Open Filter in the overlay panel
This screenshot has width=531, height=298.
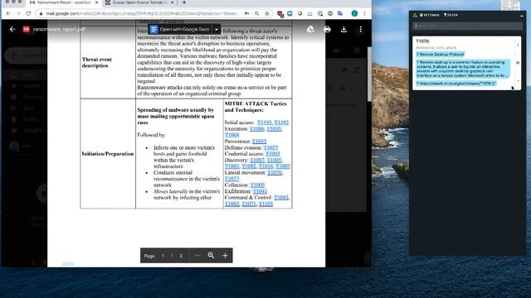(x=451, y=15)
